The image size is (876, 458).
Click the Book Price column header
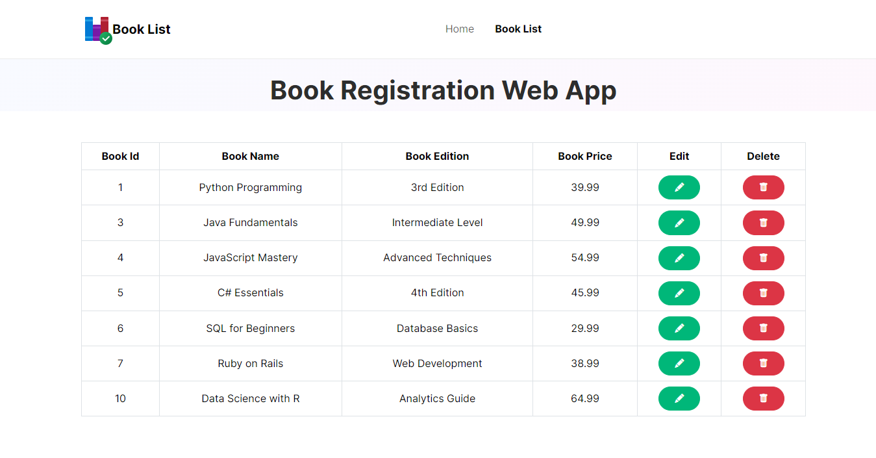coord(584,156)
